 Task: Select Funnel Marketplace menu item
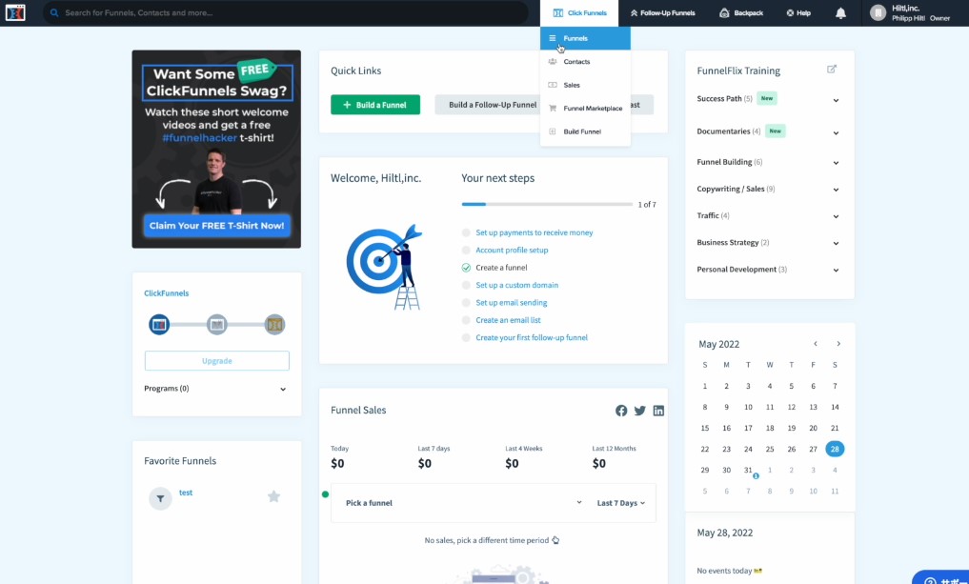(x=585, y=109)
